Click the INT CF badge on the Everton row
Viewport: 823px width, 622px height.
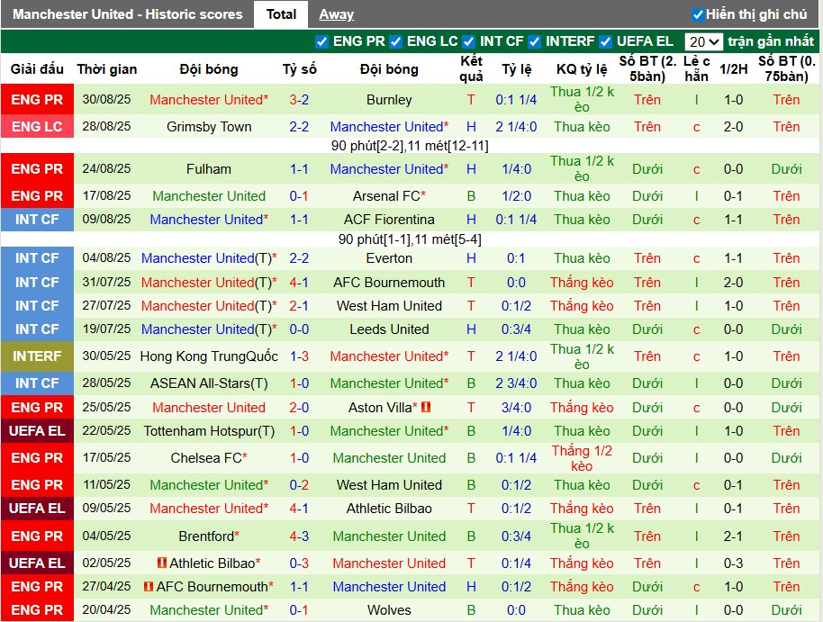coord(36,258)
